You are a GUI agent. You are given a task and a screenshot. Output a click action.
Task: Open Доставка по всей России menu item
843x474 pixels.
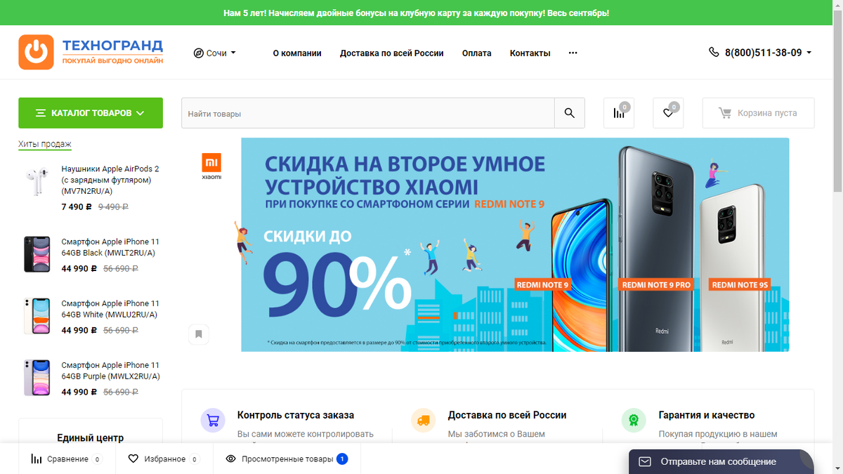click(x=392, y=53)
